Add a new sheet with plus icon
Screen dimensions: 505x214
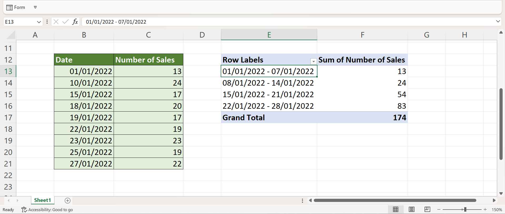[68, 201]
